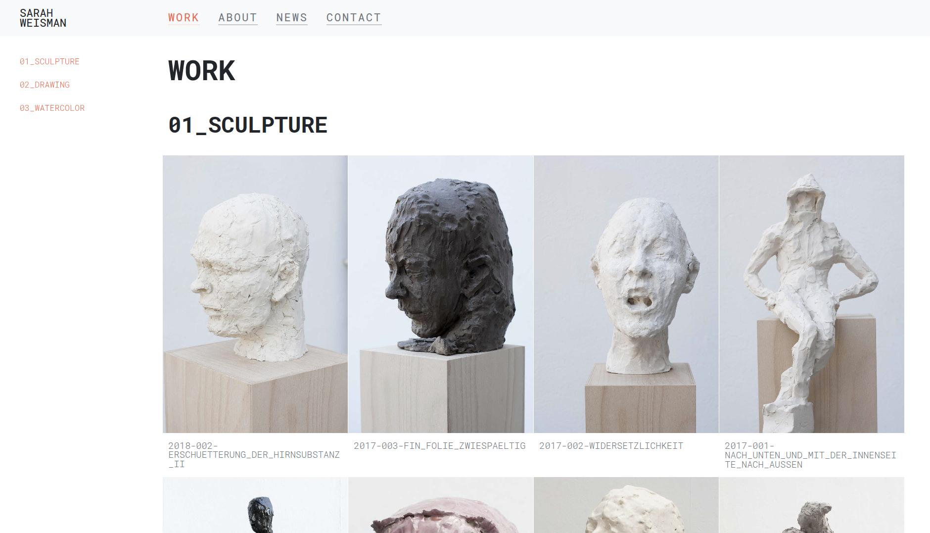Viewport: 930px width, 533px height.
Task: Select the WORK navigation item
Action: pyautogui.click(x=184, y=18)
